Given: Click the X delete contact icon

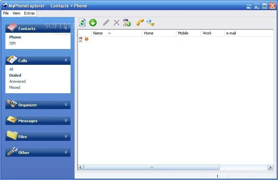Looking at the screenshot, I should tap(117, 23).
